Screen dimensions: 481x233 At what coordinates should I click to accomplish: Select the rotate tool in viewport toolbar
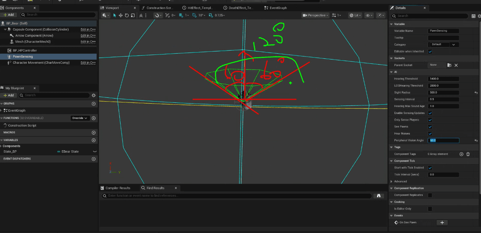coord(127,15)
